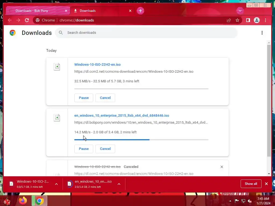The height and width of the screenshot is (206, 275).
Task: Remove the canceled Windows-10-ISO entry from list
Action: (x=222, y=167)
